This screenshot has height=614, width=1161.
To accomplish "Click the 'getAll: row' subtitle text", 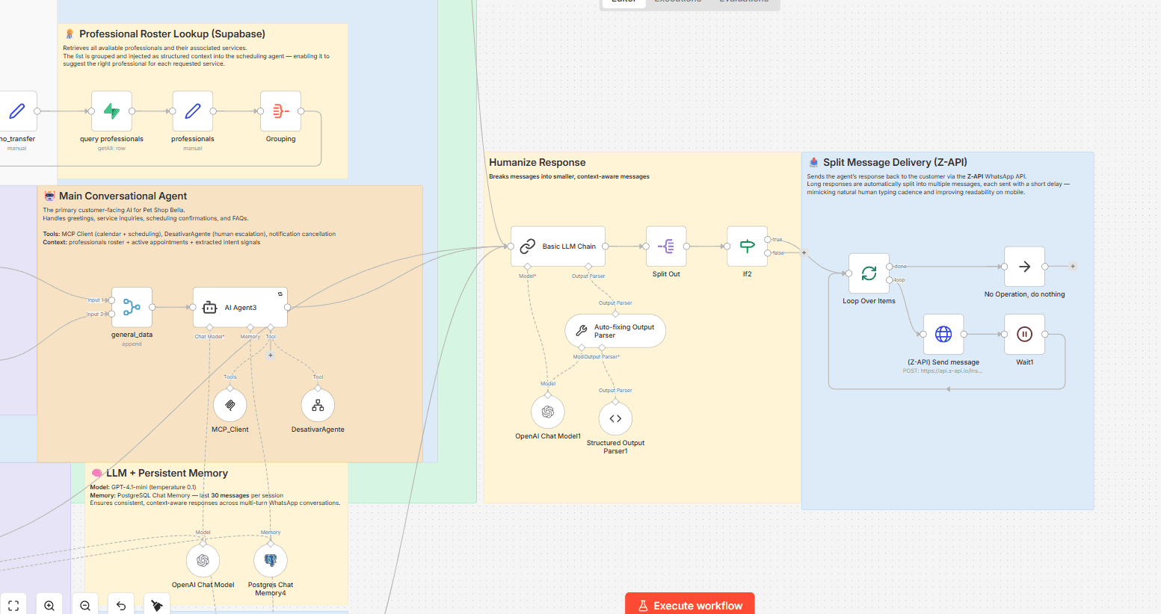I will click(x=111, y=149).
